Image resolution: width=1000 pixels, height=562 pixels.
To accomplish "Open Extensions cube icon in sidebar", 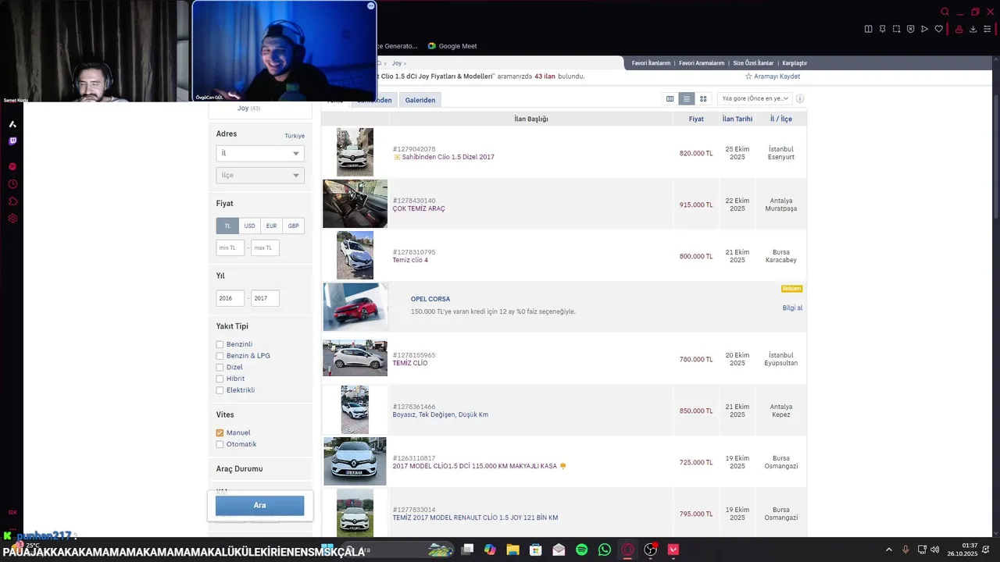I will 12,201.
